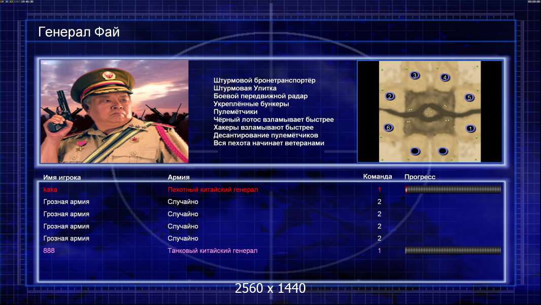Click the 'Прогресс' column header

(x=420, y=177)
